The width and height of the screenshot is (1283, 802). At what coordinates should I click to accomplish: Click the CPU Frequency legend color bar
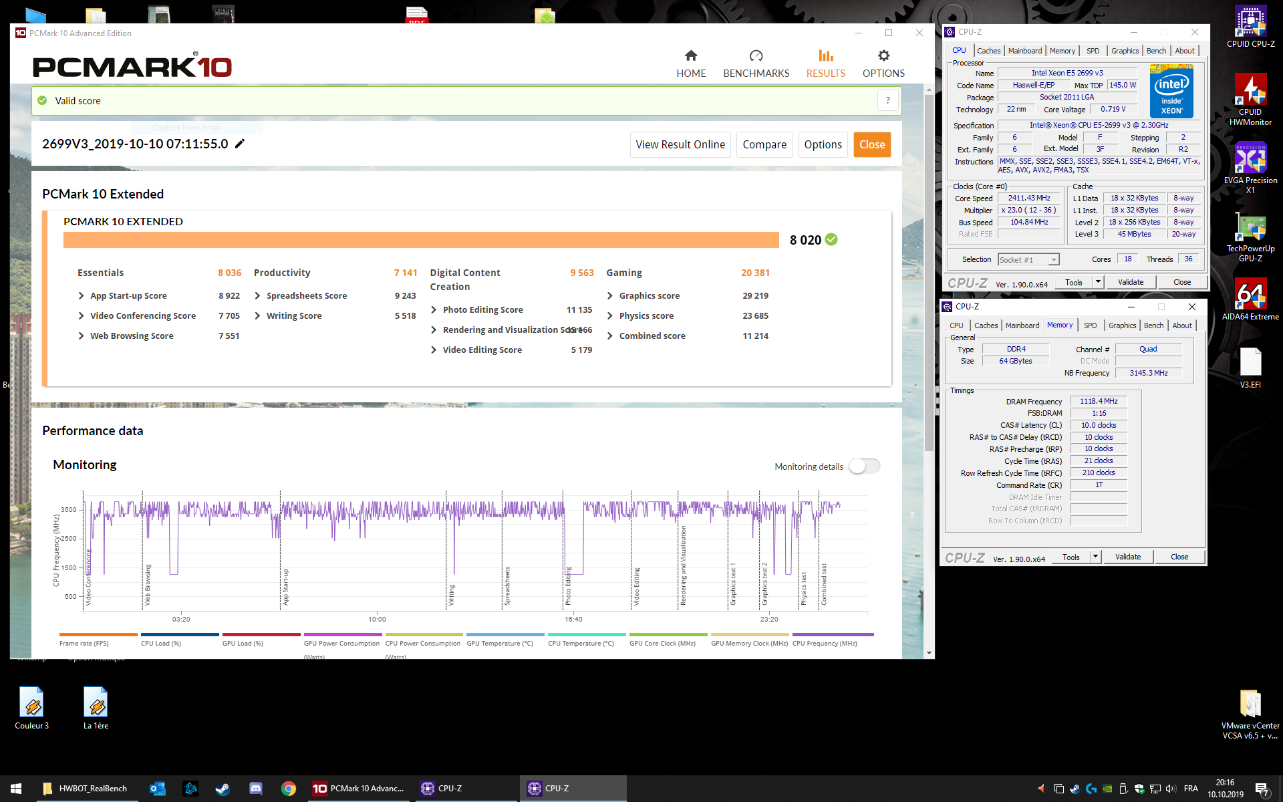833,634
